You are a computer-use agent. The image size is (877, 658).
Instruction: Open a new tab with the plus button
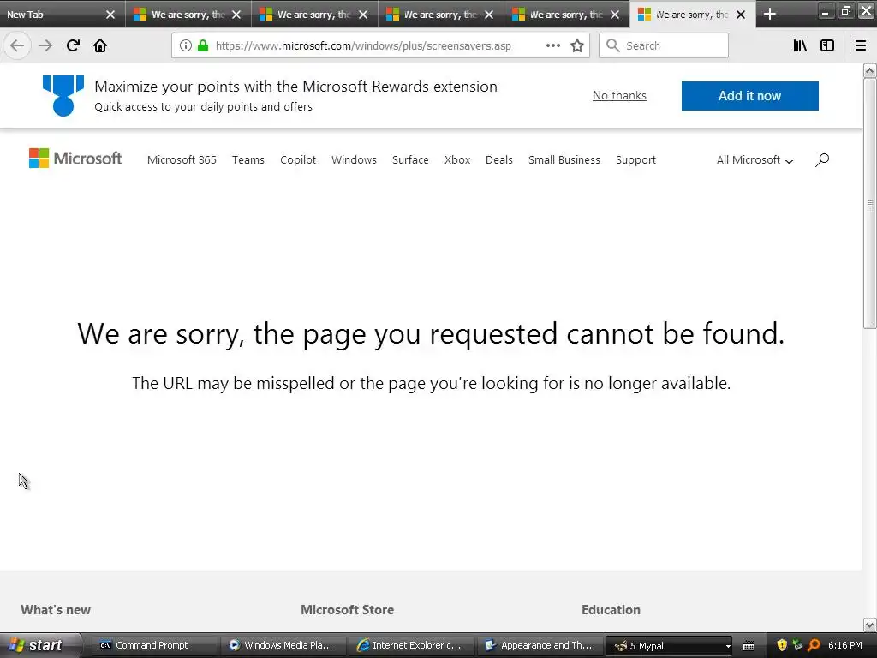770,14
